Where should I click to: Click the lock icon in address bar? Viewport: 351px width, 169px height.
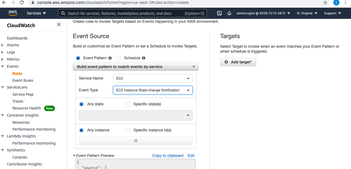(x=33, y=2)
